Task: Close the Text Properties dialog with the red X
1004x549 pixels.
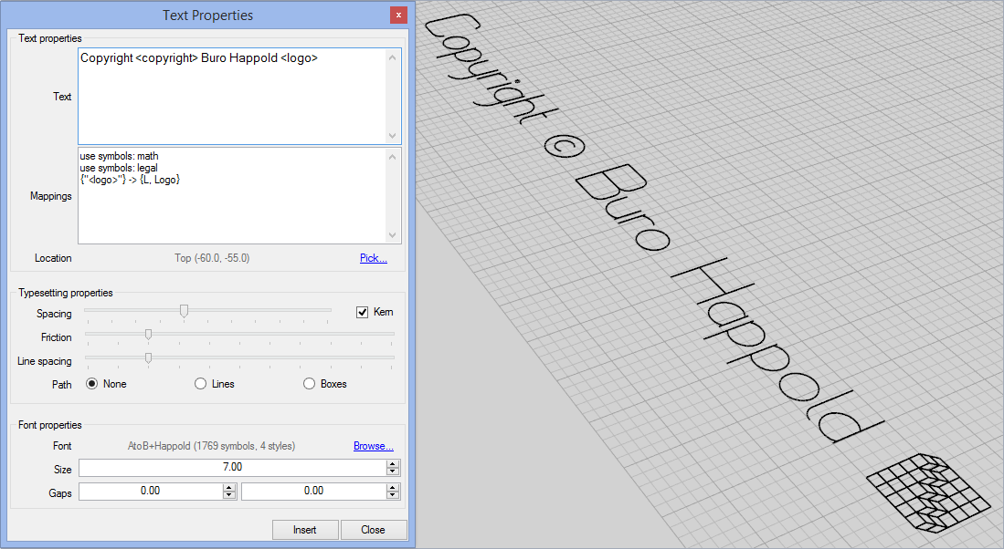Action: (398, 15)
